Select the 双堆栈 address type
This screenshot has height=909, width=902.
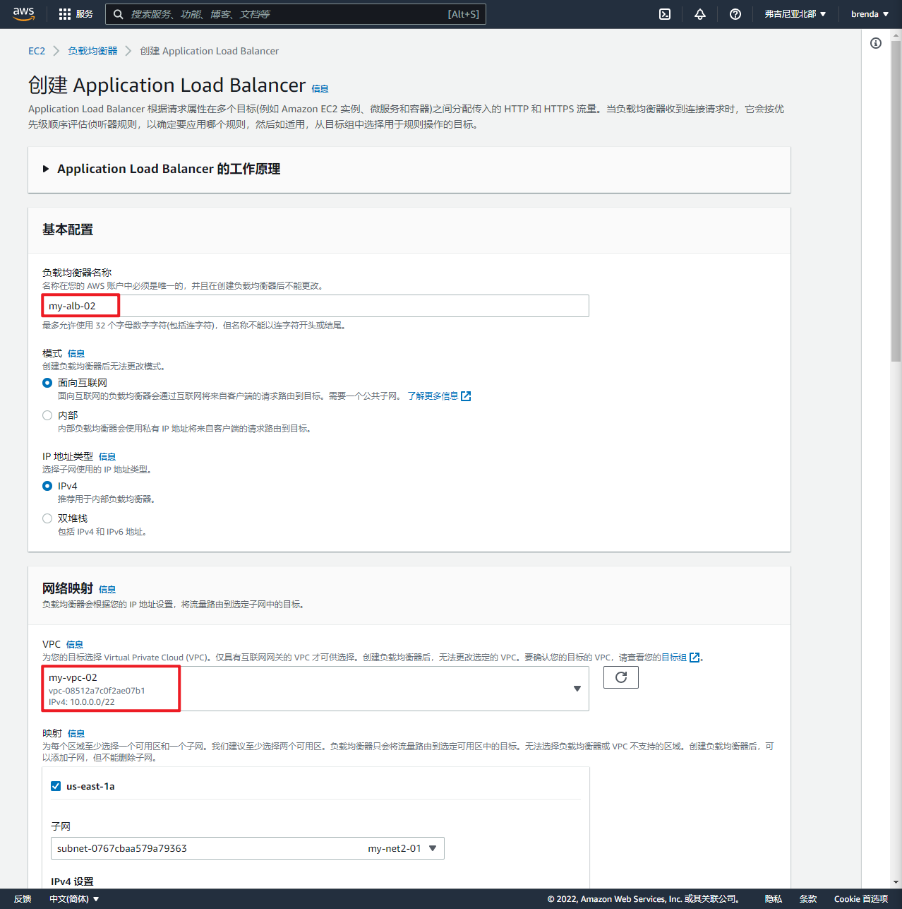coord(47,518)
